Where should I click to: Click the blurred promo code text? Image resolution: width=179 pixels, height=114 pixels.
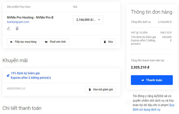pyautogui.click(x=16, y=89)
